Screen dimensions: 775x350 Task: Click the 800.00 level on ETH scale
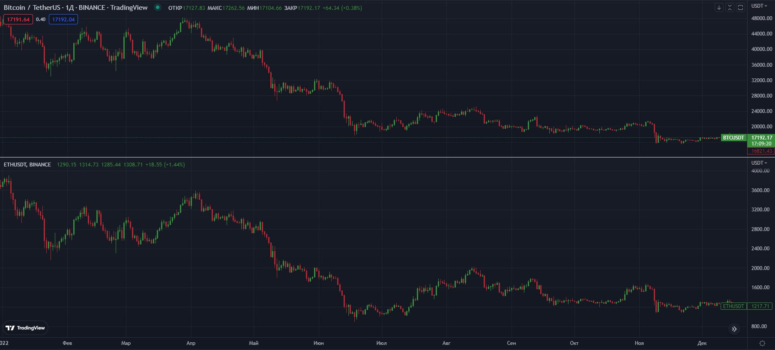759,326
